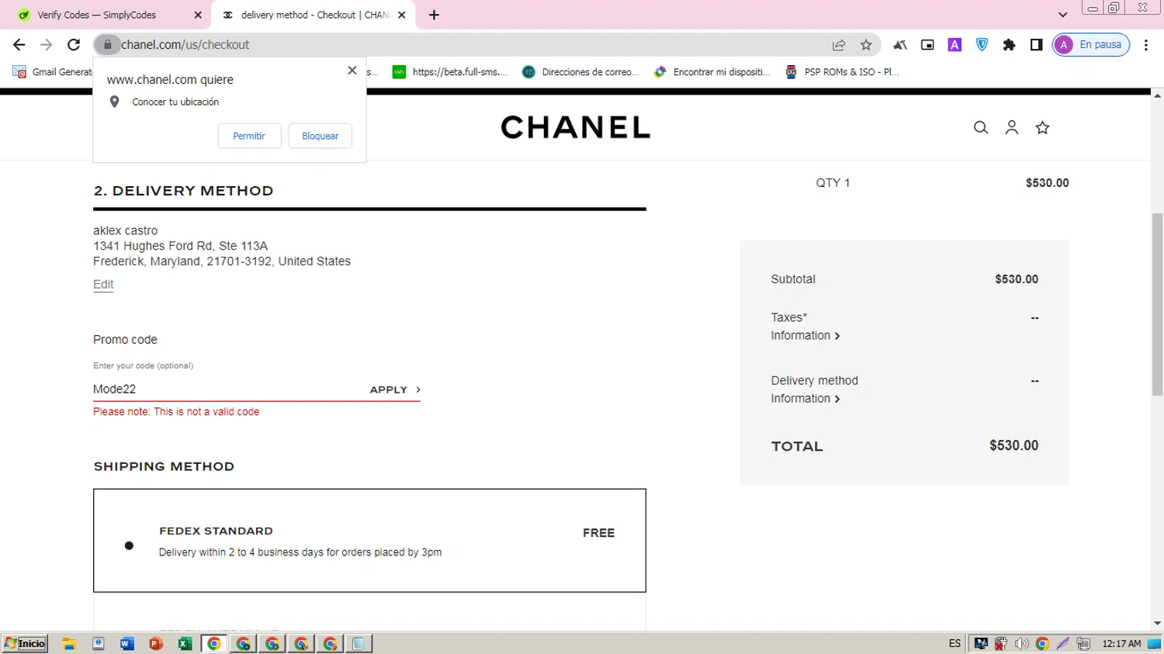Click the share page icon in address bar
Image resolution: width=1164 pixels, height=654 pixels.
[839, 45]
